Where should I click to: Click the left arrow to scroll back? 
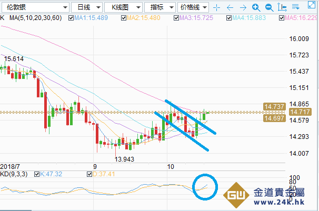[230, 8]
